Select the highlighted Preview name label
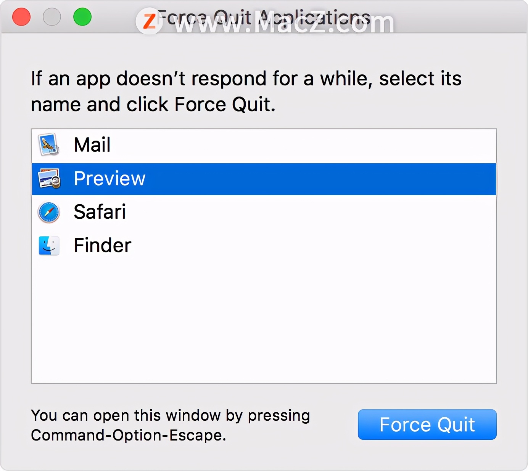528x471 pixels. coord(109,178)
